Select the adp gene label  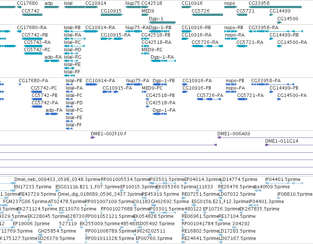pos(49,3)
